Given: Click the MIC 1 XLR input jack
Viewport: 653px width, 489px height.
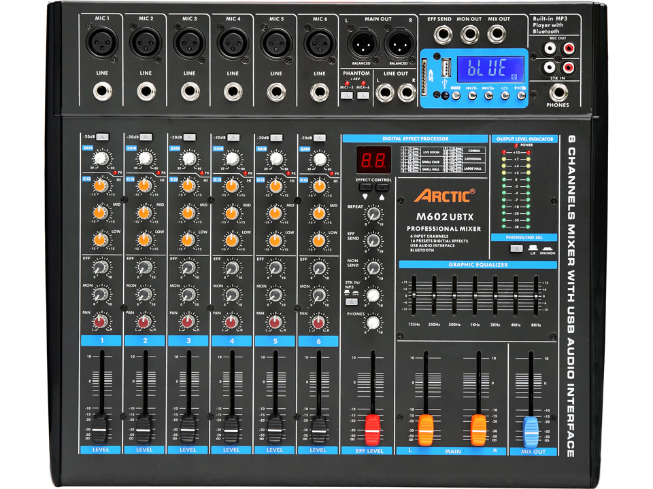Looking at the screenshot, I should click(x=102, y=42).
